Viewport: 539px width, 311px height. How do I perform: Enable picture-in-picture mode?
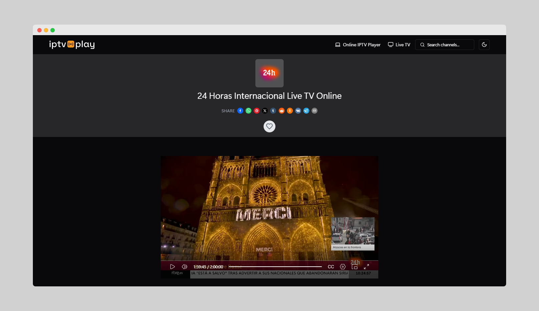point(355,267)
